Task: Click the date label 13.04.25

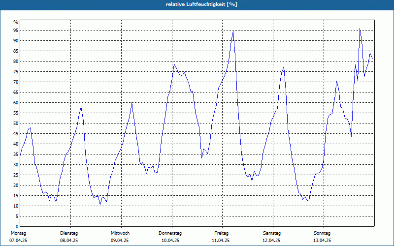Action: click(322, 241)
